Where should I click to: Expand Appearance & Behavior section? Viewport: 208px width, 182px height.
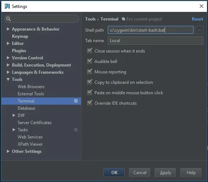8,29
